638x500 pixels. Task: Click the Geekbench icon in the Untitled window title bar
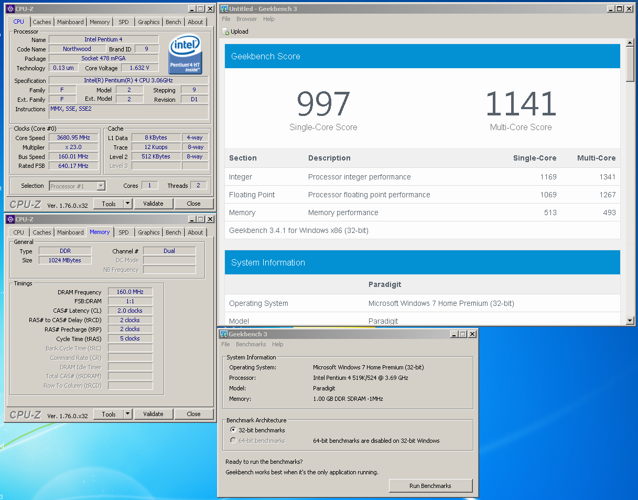point(224,9)
